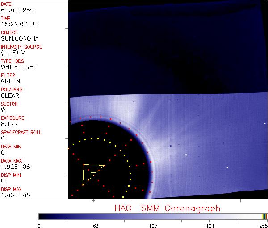The height and width of the screenshot is (228, 268).
Task: Click the SPACECRAFT ROLL label
Action: [21, 132]
